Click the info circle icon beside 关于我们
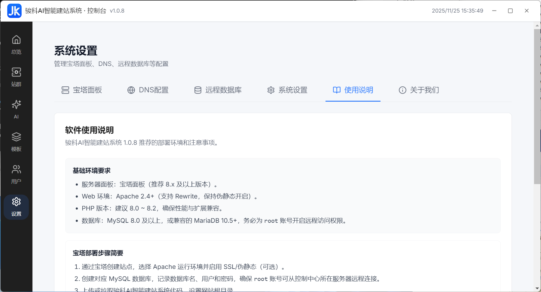The image size is (541, 292). coord(402,90)
